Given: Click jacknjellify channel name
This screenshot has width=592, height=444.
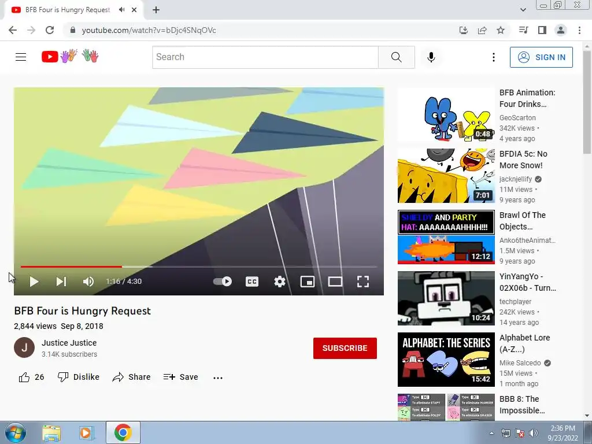Looking at the screenshot, I should coord(515,179).
